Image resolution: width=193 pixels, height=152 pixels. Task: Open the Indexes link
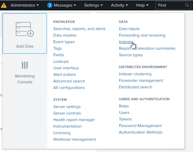(x=126, y=42)
